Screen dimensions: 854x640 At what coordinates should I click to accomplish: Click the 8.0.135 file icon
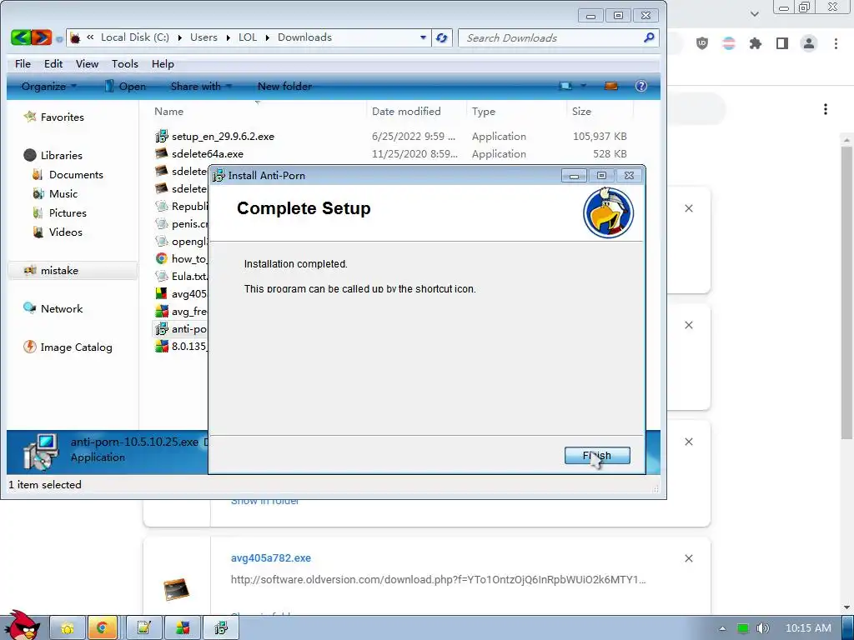coord(161,346)
